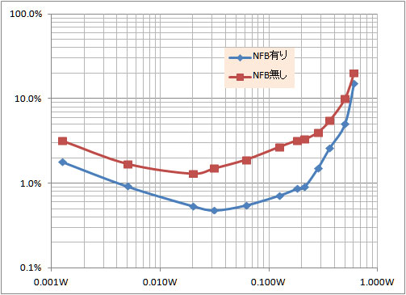The image size is (406, 295).
Task: Select the red square marker in the legend
Action: [240, 77]
